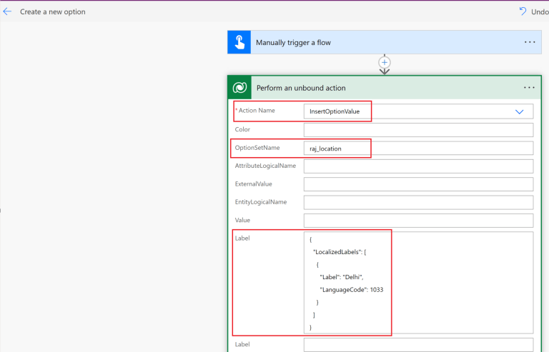Click the empty second Label field
This screenshot has width=549, height=352.
(x=418, y=344)
